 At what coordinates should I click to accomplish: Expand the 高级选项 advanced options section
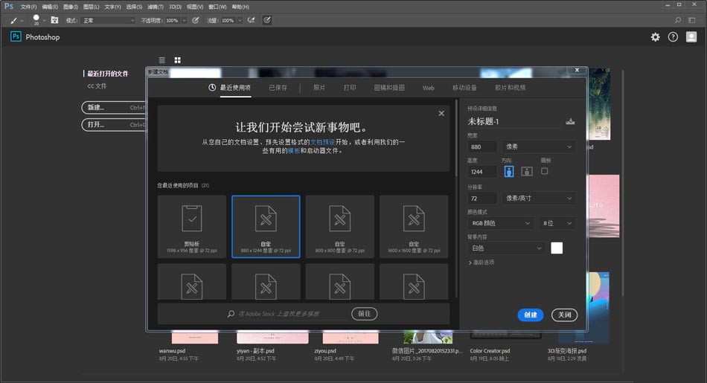coord(482,263)
